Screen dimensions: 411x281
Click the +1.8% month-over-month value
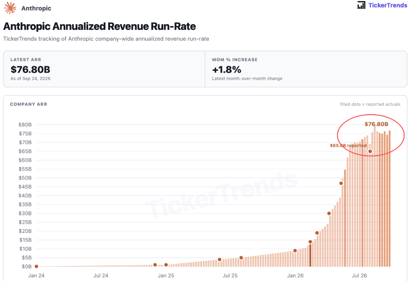click(x=227, y=69)
